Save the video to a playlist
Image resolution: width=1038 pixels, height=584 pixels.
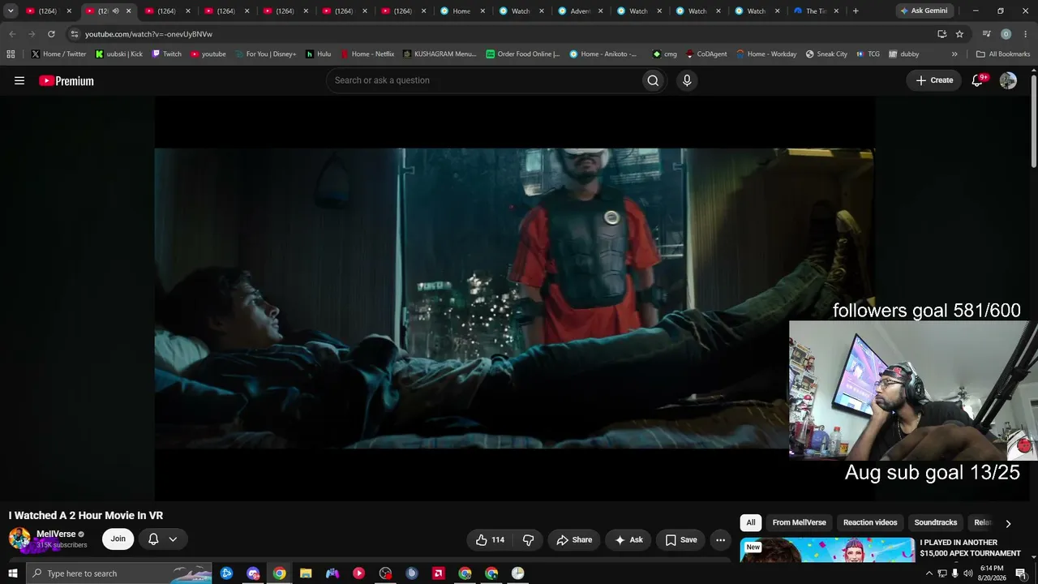point(681,539)
